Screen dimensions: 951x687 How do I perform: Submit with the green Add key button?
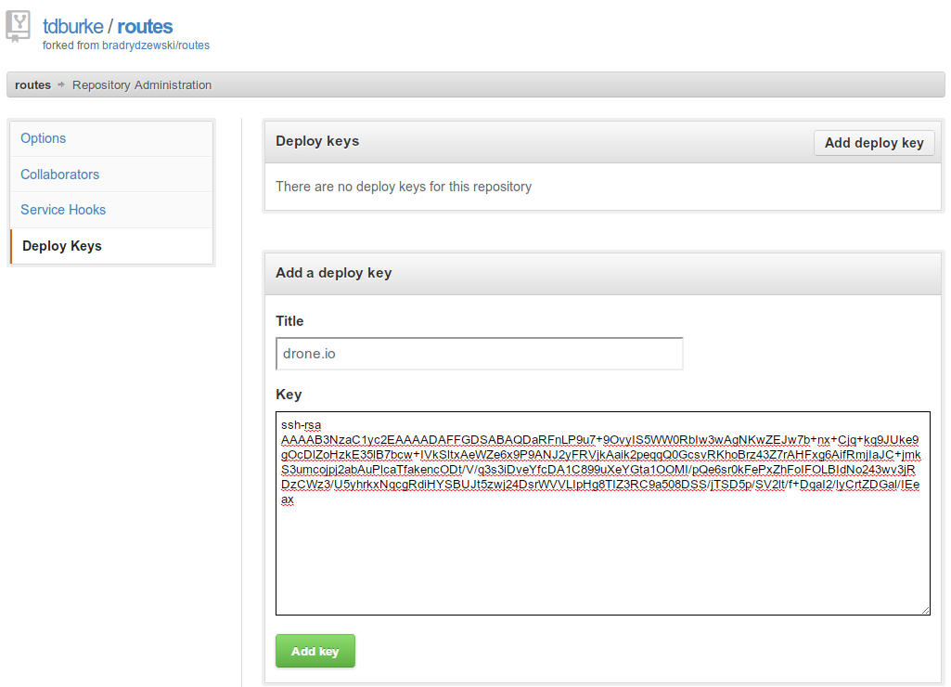(x=315, y=652)
